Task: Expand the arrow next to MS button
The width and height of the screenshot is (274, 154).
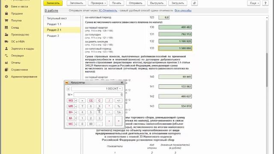Action: pos(76,101)
